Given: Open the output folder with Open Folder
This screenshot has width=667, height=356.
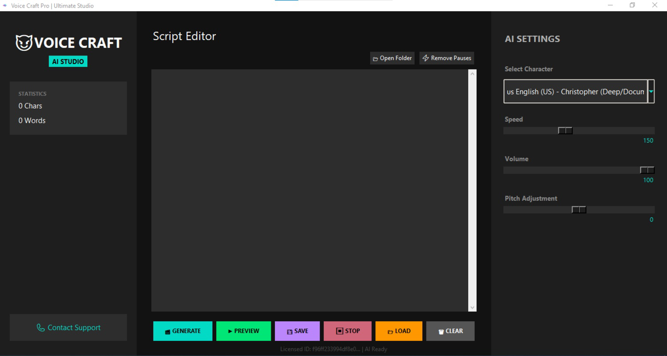Looking at the screenshot, I should tap(392, 58).
